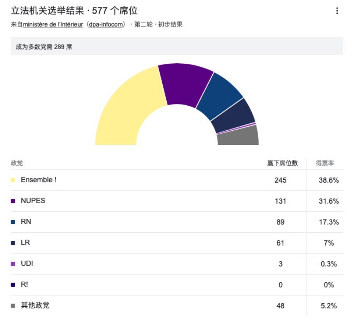This screenshot has width=354, height=321.
Task: Click the blue RN legend square
Action: [x=13, y=222]
